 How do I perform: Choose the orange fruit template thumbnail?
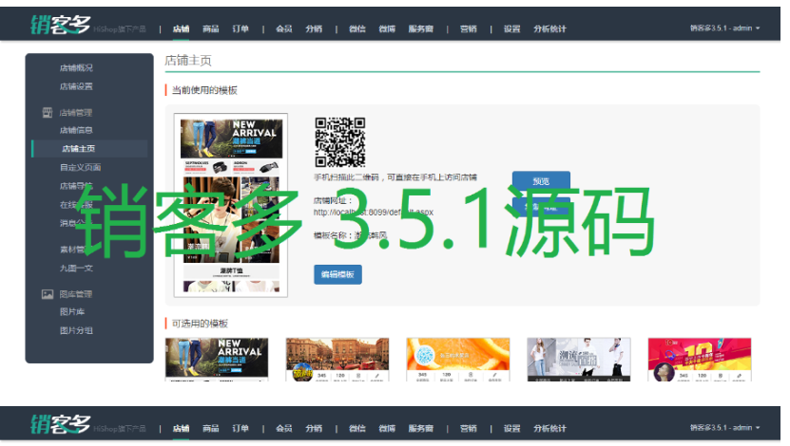point(458,360)
